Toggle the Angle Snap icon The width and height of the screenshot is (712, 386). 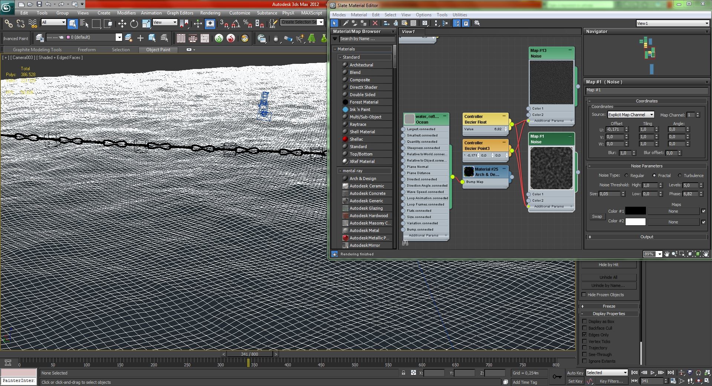point(236,24)
